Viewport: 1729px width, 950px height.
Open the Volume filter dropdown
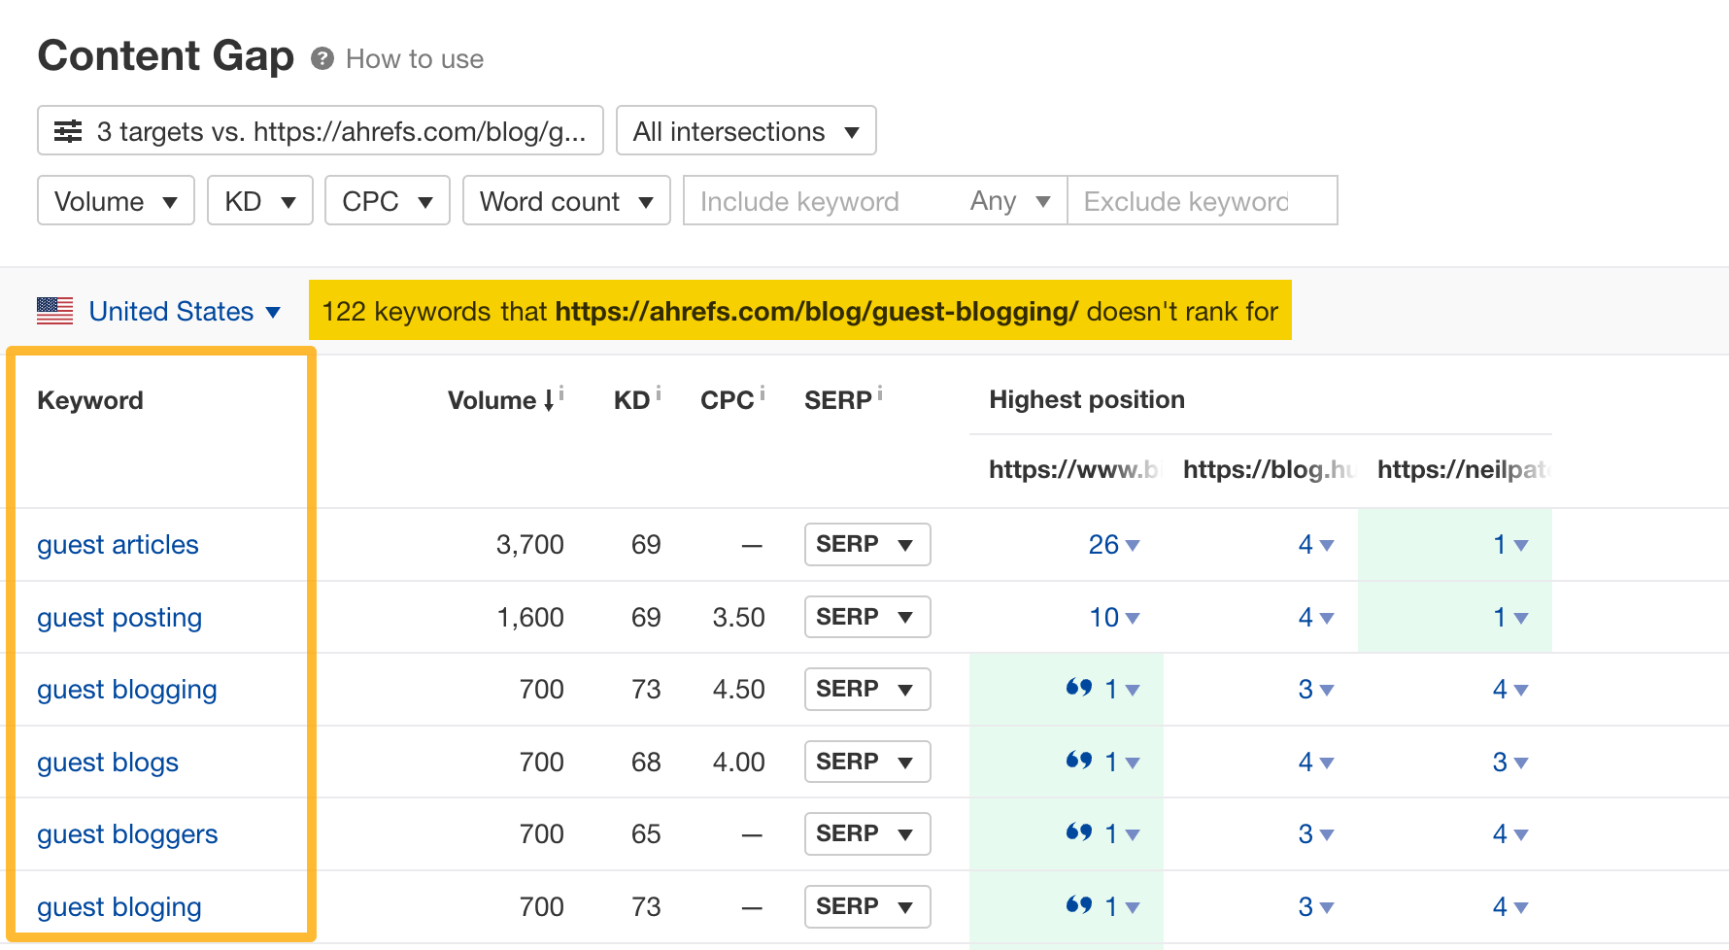116,200
